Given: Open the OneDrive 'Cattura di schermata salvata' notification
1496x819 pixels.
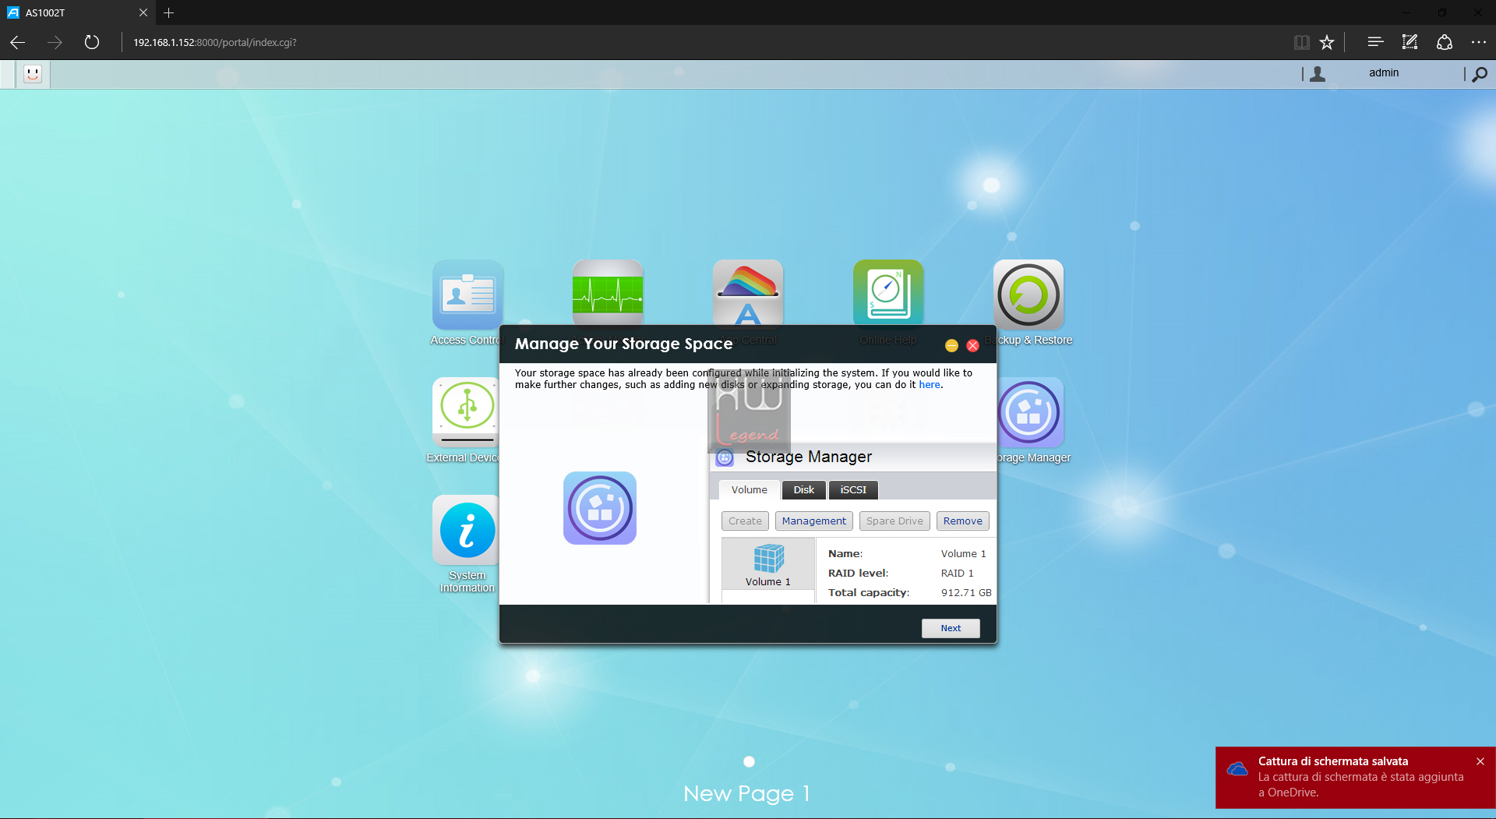Looking at the screenshot, I should pyautogui.click(x=1356, y=777).
